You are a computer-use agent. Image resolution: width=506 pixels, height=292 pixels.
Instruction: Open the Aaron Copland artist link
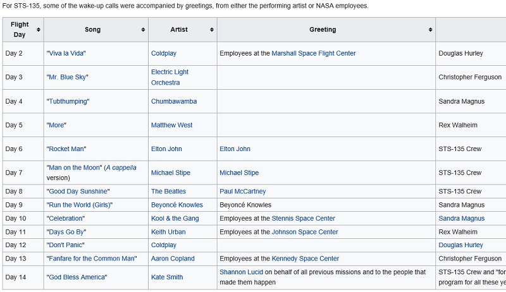point(173,259)
